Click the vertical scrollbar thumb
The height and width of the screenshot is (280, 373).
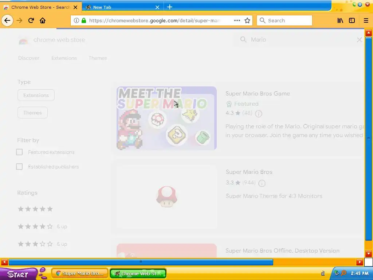click(369, 139)
